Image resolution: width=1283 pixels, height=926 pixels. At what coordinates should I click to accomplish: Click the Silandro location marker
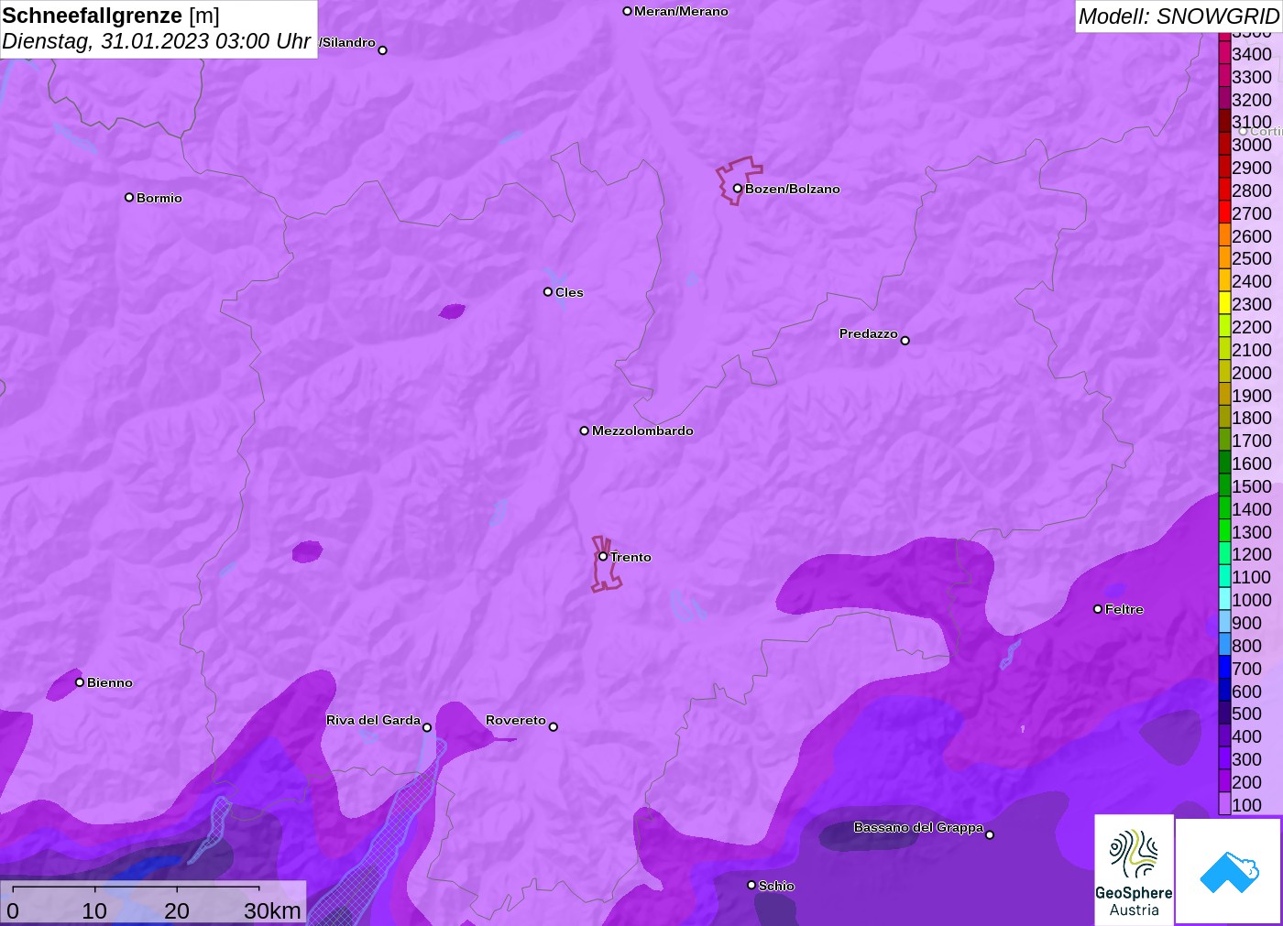tap(383, 50)
